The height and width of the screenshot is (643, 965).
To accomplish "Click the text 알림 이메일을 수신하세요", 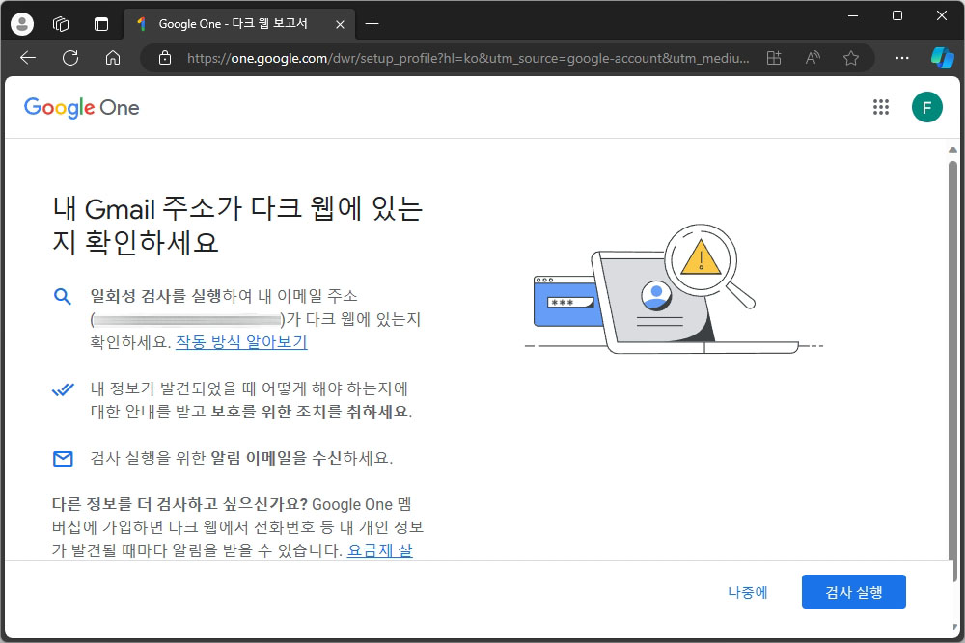I will 301,458.
